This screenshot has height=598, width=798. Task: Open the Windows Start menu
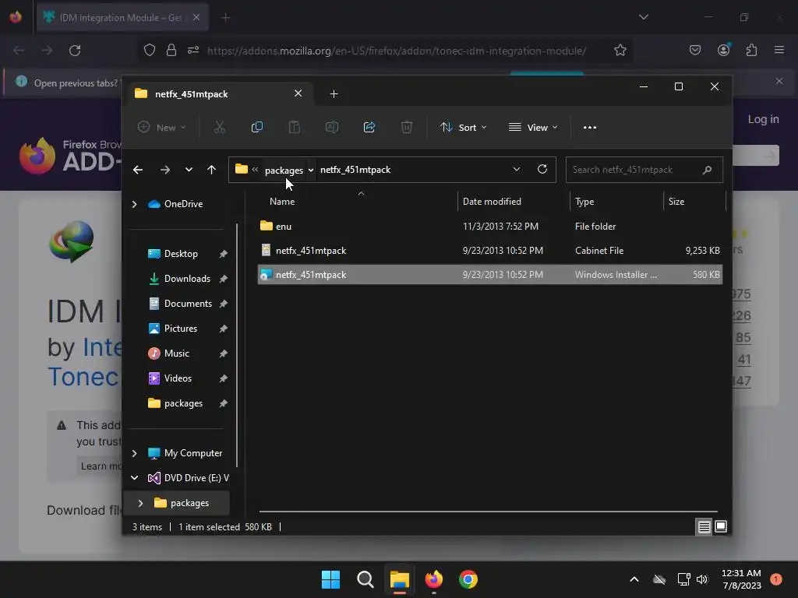[x=330, y=579]
